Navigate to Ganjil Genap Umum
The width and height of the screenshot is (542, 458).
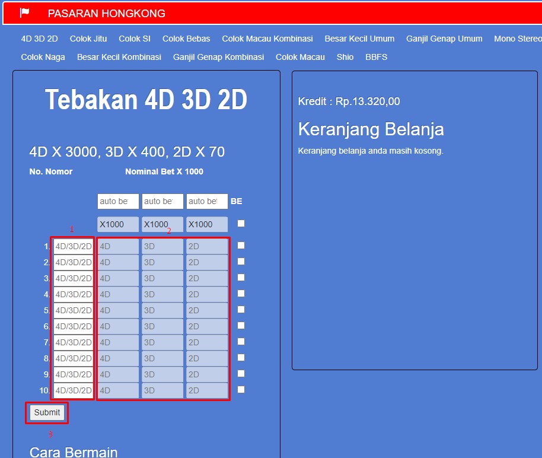click(x=443, y=39)
